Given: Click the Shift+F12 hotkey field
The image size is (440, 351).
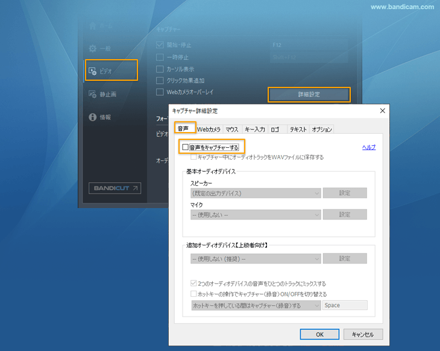Looking at the screenshot, I should pos(309,57).
